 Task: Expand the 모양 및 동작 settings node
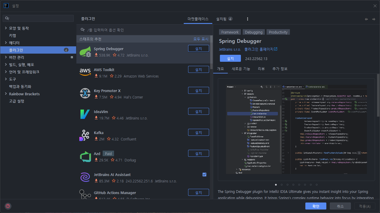[6, 28]
